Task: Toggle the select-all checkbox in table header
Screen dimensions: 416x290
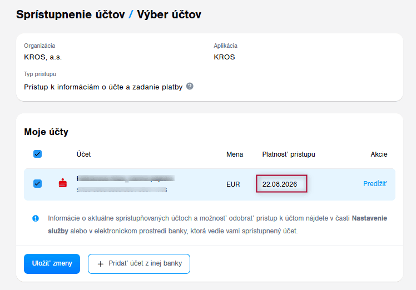Action: coord(38,154)
